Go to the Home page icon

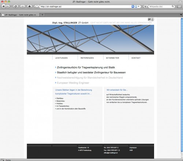[x=30, y=6]
